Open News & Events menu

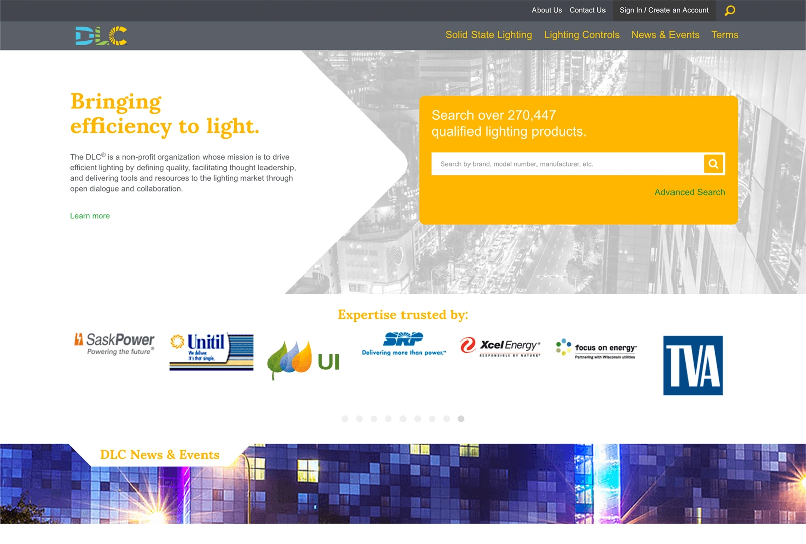coord(665,35)
